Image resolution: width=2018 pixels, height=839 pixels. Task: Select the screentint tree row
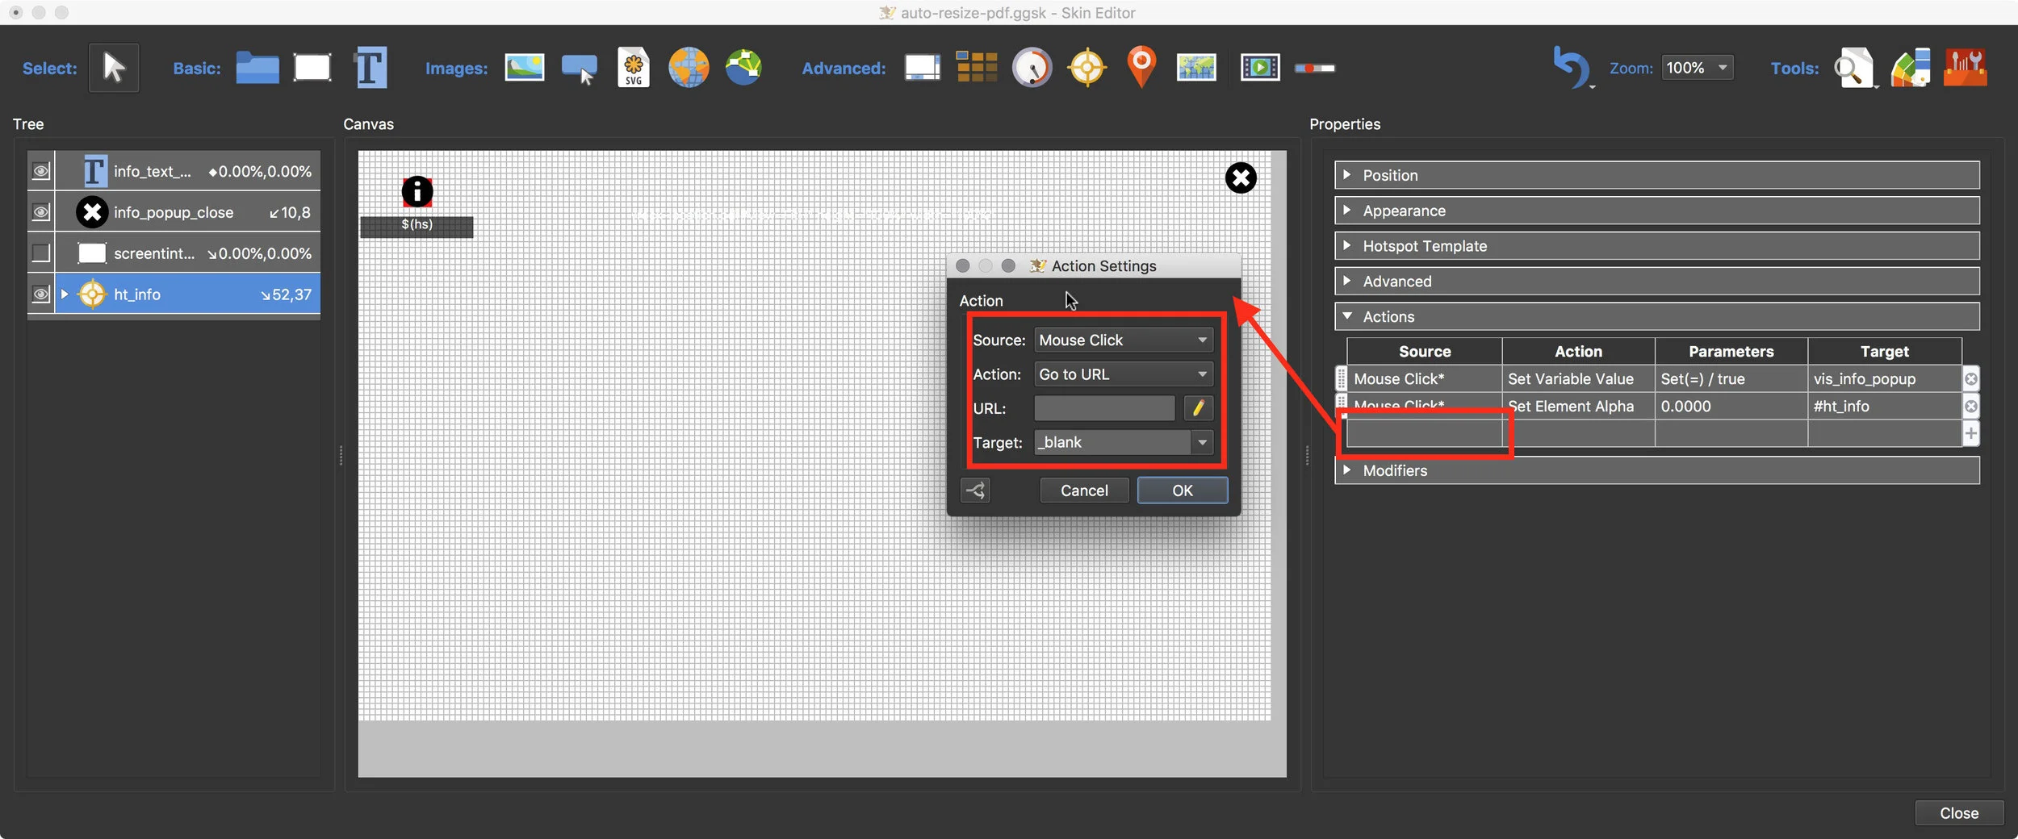[x=187, y=253]
